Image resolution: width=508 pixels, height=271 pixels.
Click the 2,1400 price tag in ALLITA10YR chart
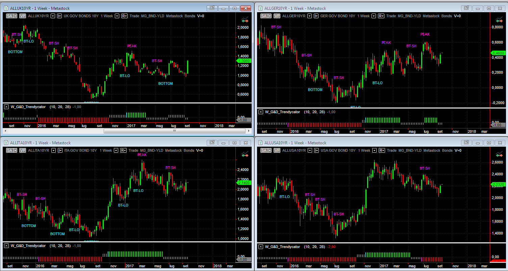[244, 182]
